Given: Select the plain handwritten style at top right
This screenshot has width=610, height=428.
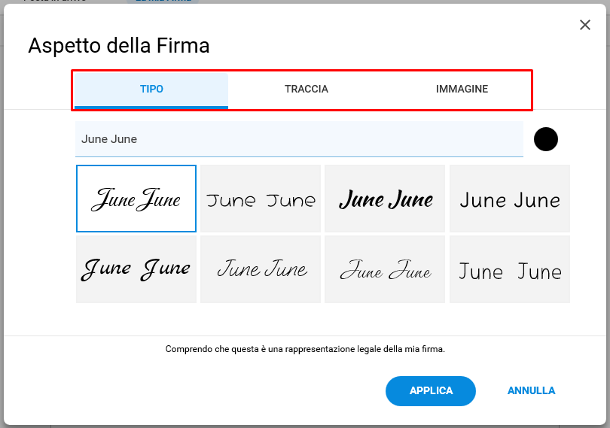Looking at the screenshot, I should point(510,199).
